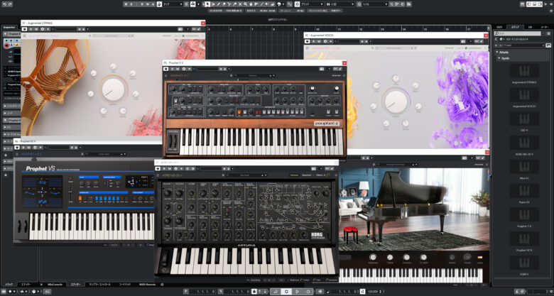Select the Zoom magnifier tool
Screen dimensions: 554x296
245,4
